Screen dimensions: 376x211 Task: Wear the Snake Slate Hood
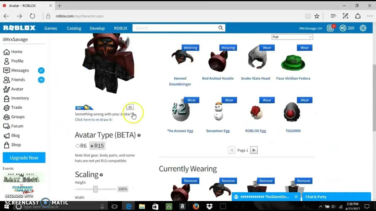[267, 48]
